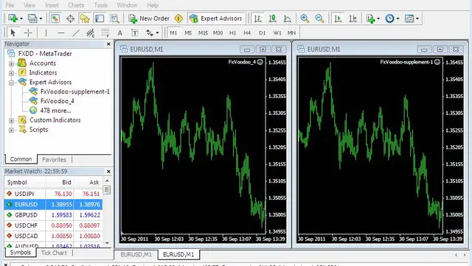
Task: Expand the Custom Indicators tree node
Action: click(x=12, y=121)
